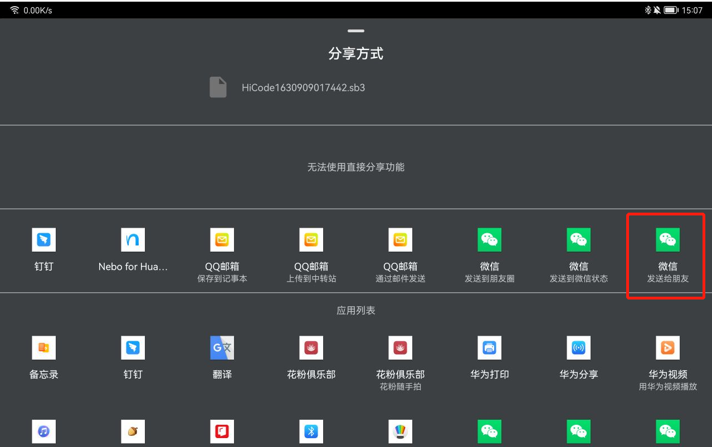Viewport: 712px width, 447px height.
Task: Tap the 15:07 clock
Action: [x=692, y=10]
